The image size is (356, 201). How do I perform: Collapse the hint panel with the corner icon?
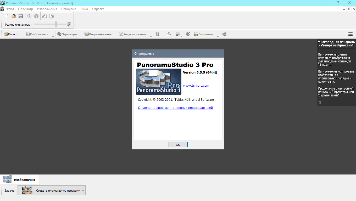pos(320,103)
